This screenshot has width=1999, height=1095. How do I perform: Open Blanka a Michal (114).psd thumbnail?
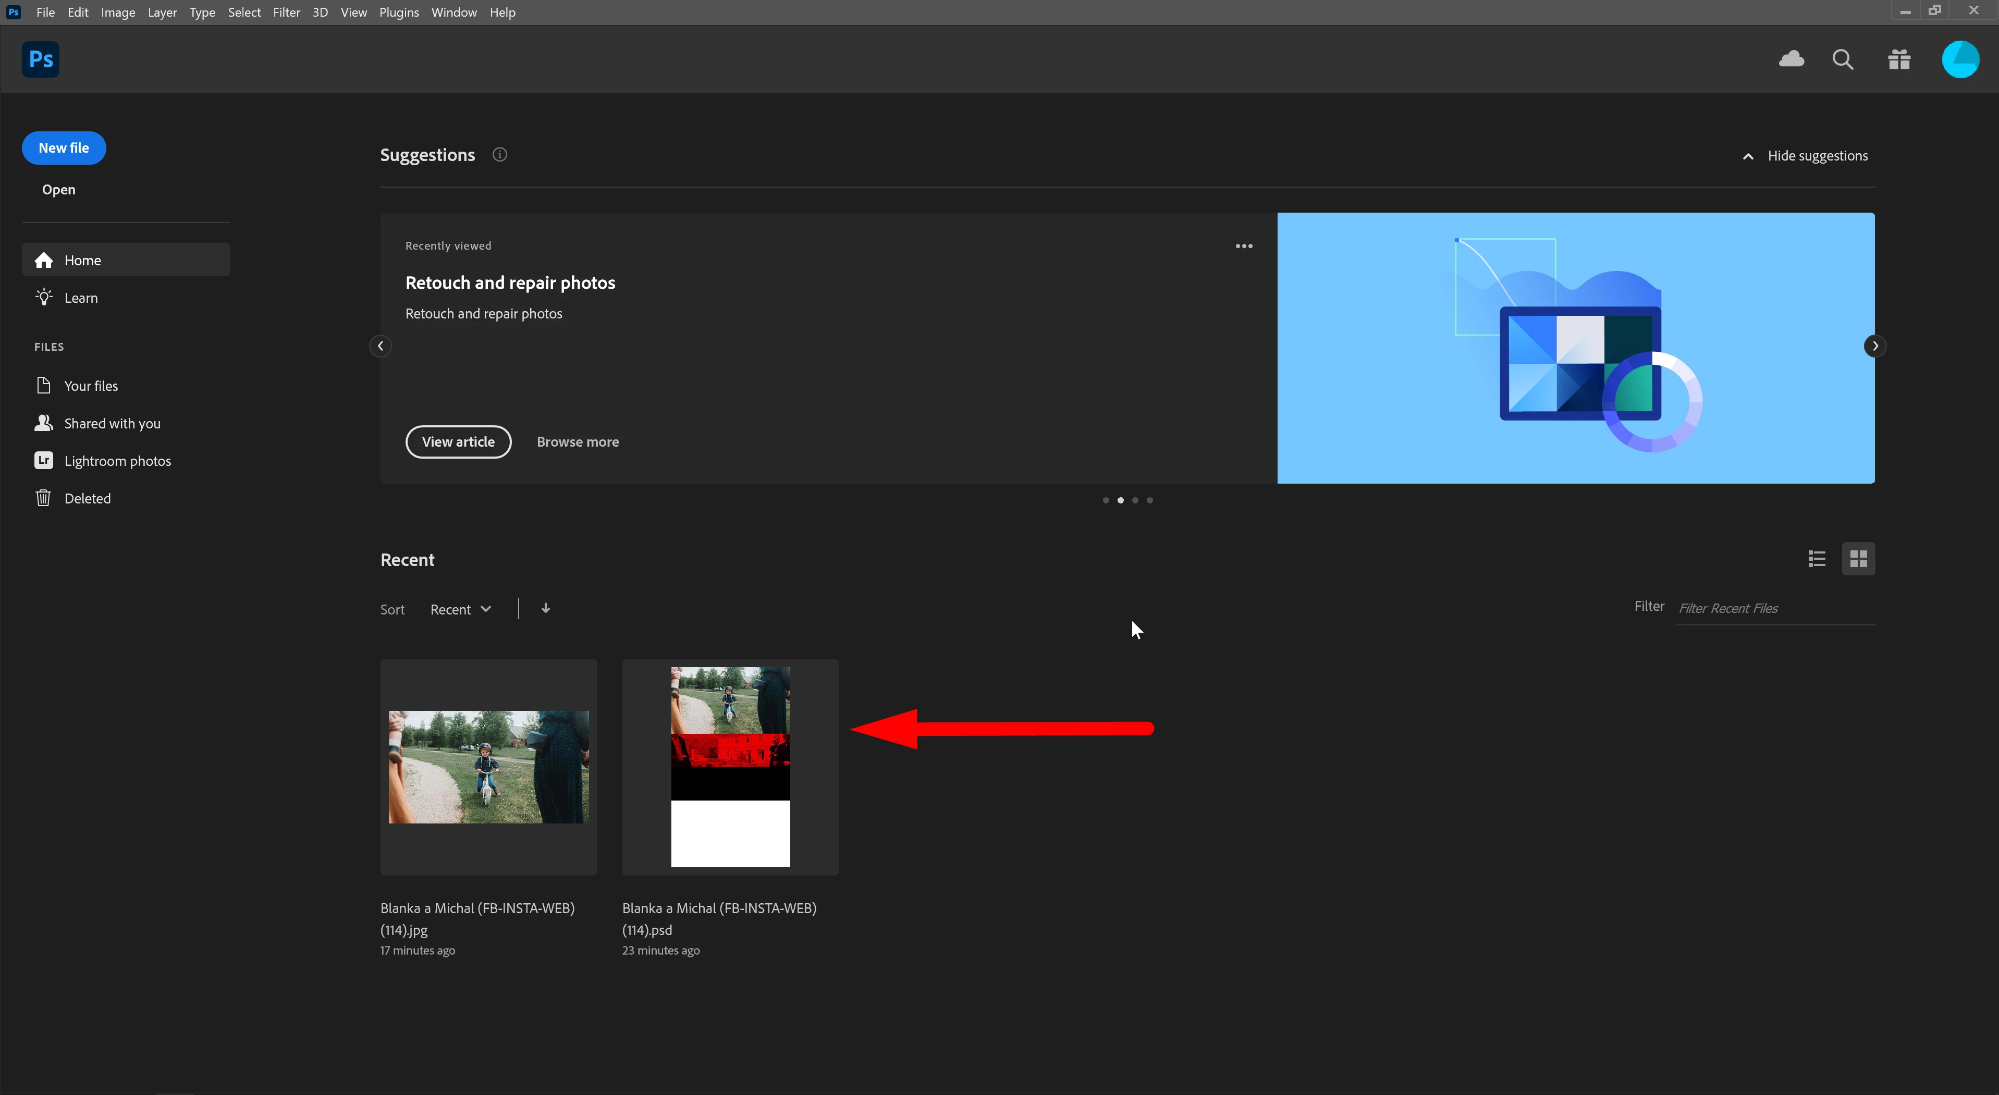730,767
